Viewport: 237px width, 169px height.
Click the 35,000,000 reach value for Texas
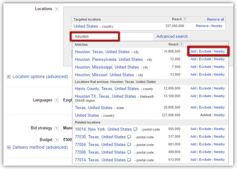tap(172, 107)
